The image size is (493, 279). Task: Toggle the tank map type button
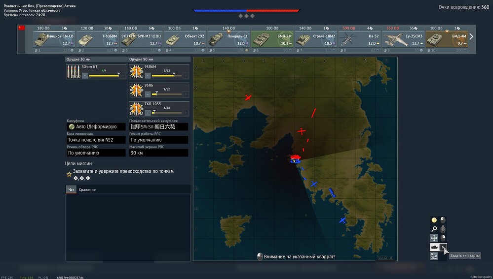(x=434, y=248)
